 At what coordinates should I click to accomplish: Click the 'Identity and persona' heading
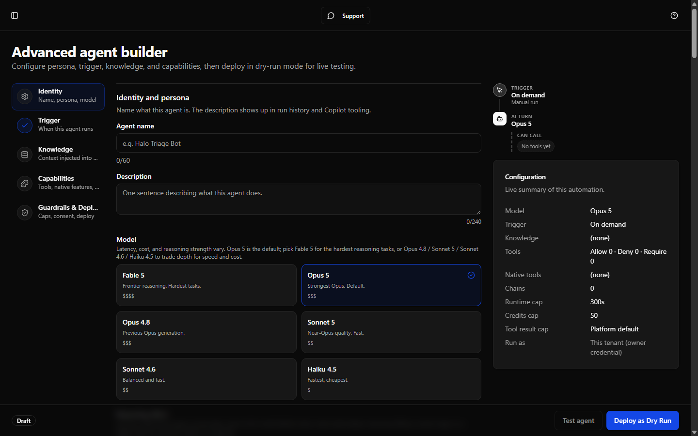click(x=153, y=98)
